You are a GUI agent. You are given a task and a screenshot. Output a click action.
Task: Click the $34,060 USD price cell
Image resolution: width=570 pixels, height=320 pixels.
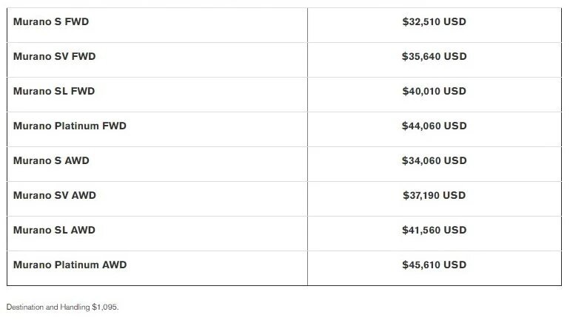[434, 160]
